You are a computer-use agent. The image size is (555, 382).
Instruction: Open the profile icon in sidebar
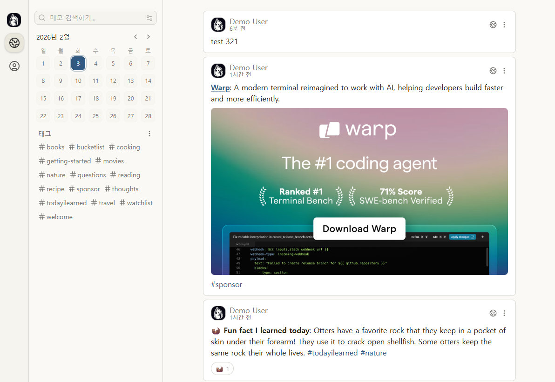point(14,66)
